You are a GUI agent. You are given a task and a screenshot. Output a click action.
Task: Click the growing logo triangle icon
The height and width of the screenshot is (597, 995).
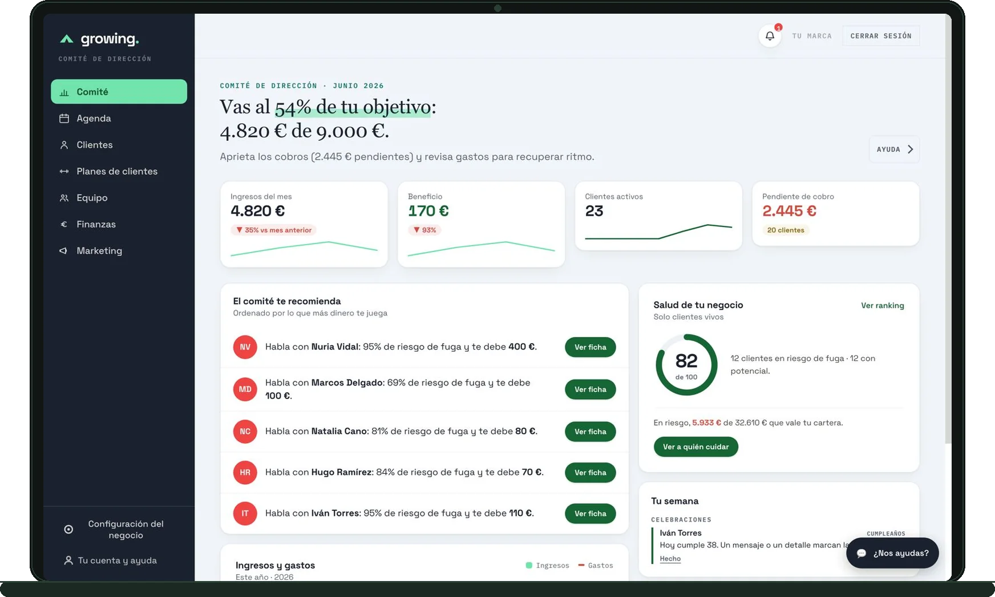pos(67,39)
